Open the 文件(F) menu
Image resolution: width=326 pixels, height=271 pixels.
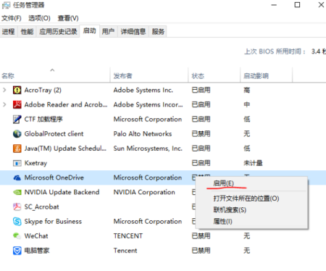[x=12, y=18]
